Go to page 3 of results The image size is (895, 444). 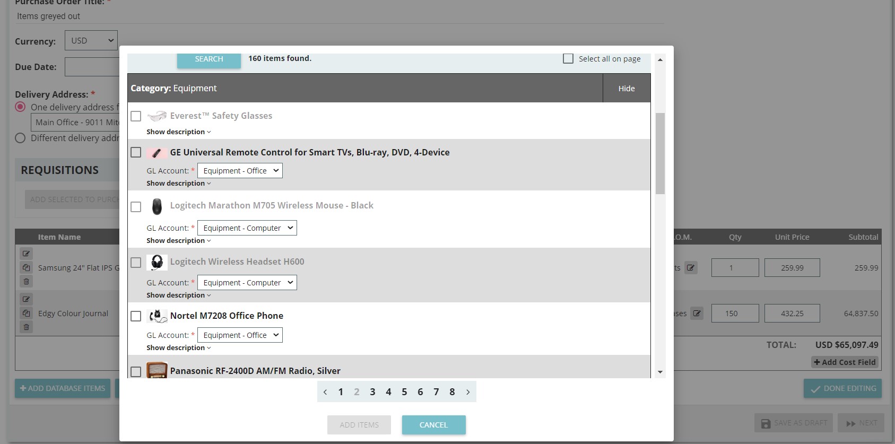(x=372, y=392)
